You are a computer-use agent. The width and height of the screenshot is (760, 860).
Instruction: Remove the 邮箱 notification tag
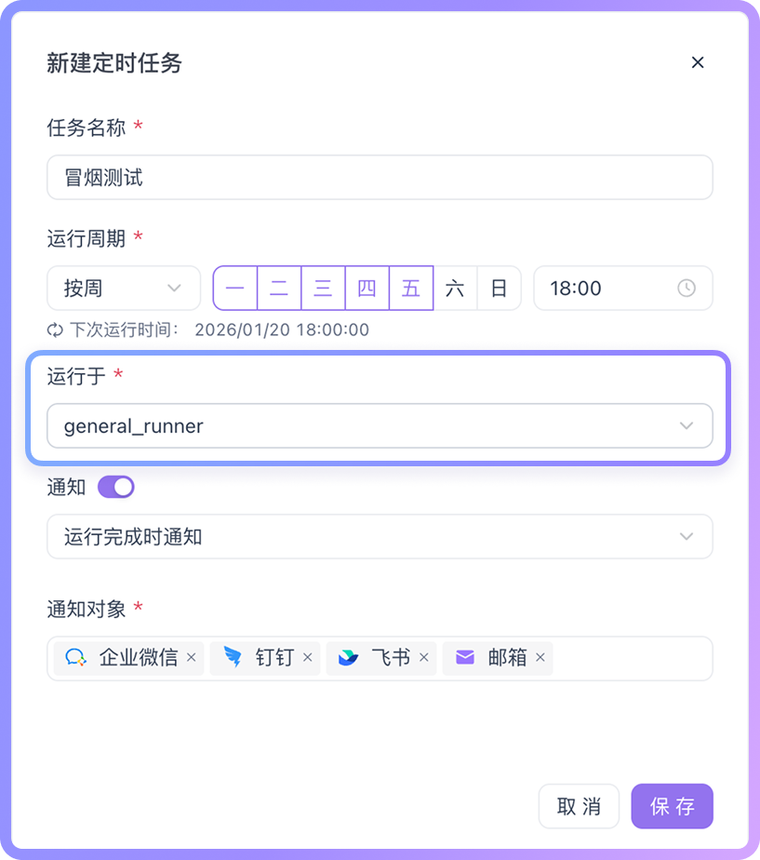[x=540, y=658]
